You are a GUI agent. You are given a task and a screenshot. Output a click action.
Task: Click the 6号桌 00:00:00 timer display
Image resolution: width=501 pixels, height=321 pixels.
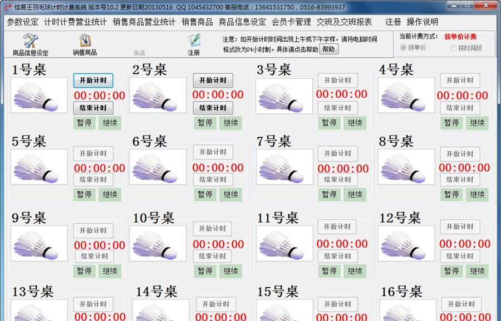[x=218, y=168]
